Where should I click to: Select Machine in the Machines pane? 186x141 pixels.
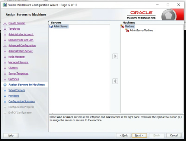point(129,26)
